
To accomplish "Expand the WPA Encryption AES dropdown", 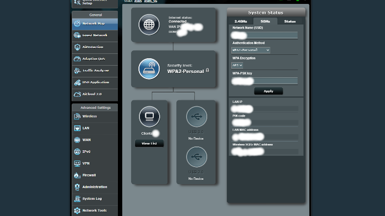I will pos(237,65).
